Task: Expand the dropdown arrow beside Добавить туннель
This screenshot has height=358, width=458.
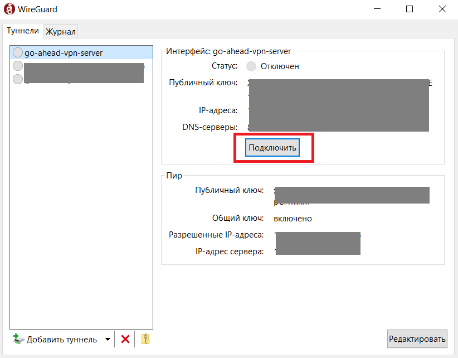Action: 108,340
